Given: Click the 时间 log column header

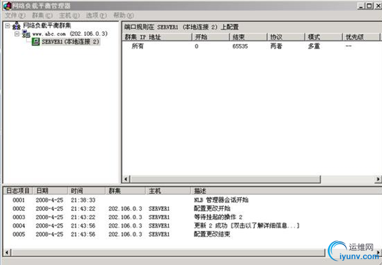Looking at the screenshot, I should (86, 191).
